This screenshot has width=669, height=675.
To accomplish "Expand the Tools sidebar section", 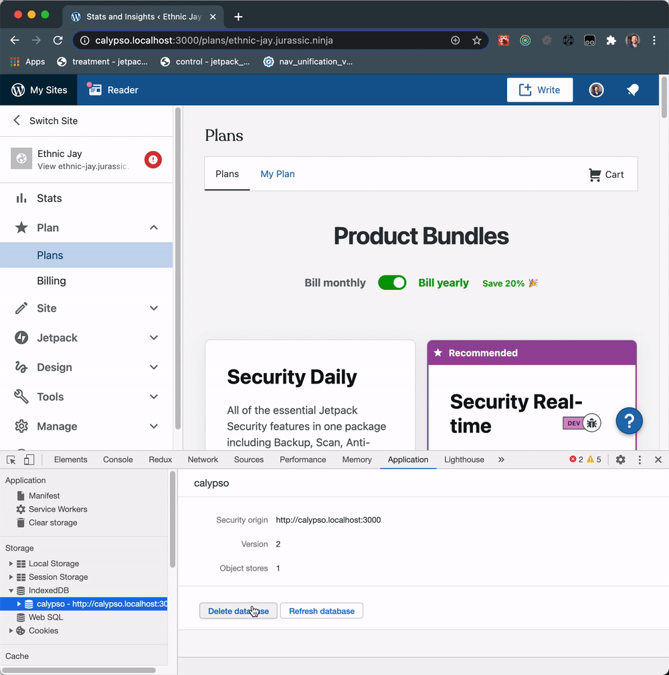I will click(x=153, y=396).
